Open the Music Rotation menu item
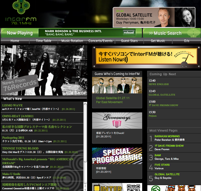 (x=72, y=41)
